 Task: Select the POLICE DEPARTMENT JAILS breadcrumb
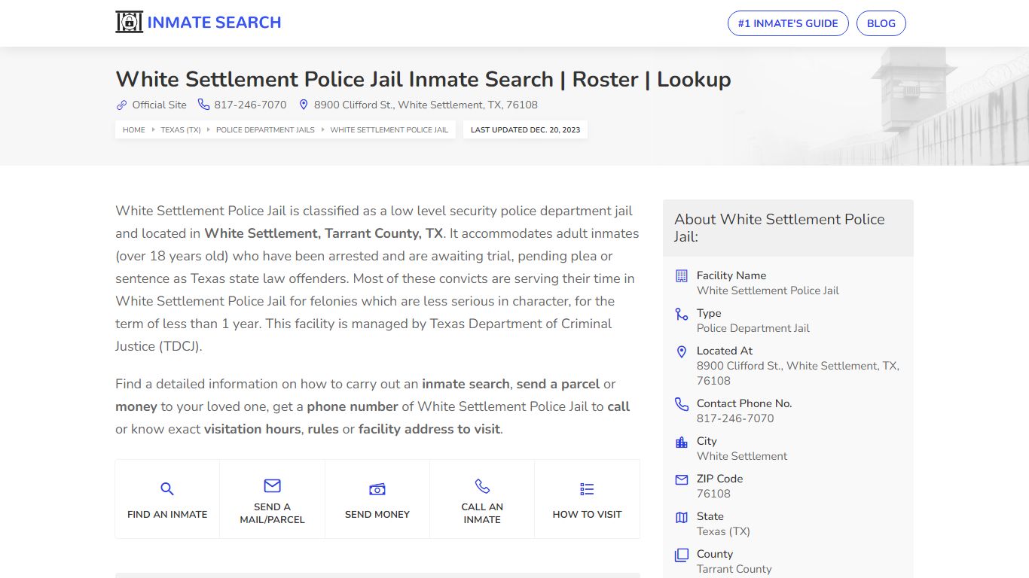(265, 129)
